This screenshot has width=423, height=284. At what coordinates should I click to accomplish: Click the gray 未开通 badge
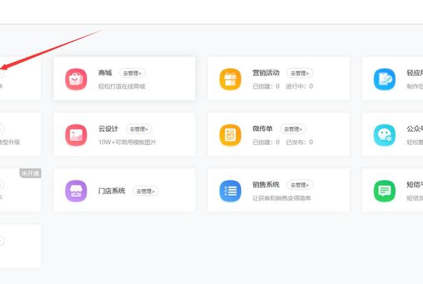click(x=30, y=173)
